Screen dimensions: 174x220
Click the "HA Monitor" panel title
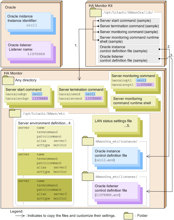13,73
